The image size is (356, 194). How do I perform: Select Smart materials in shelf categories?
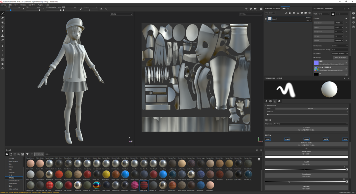pos(14,180)
